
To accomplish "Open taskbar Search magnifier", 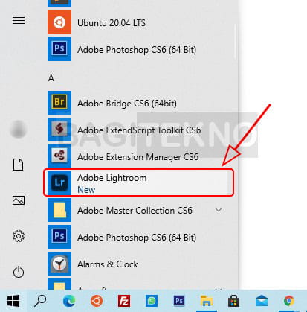I will [x=40, y=301].
